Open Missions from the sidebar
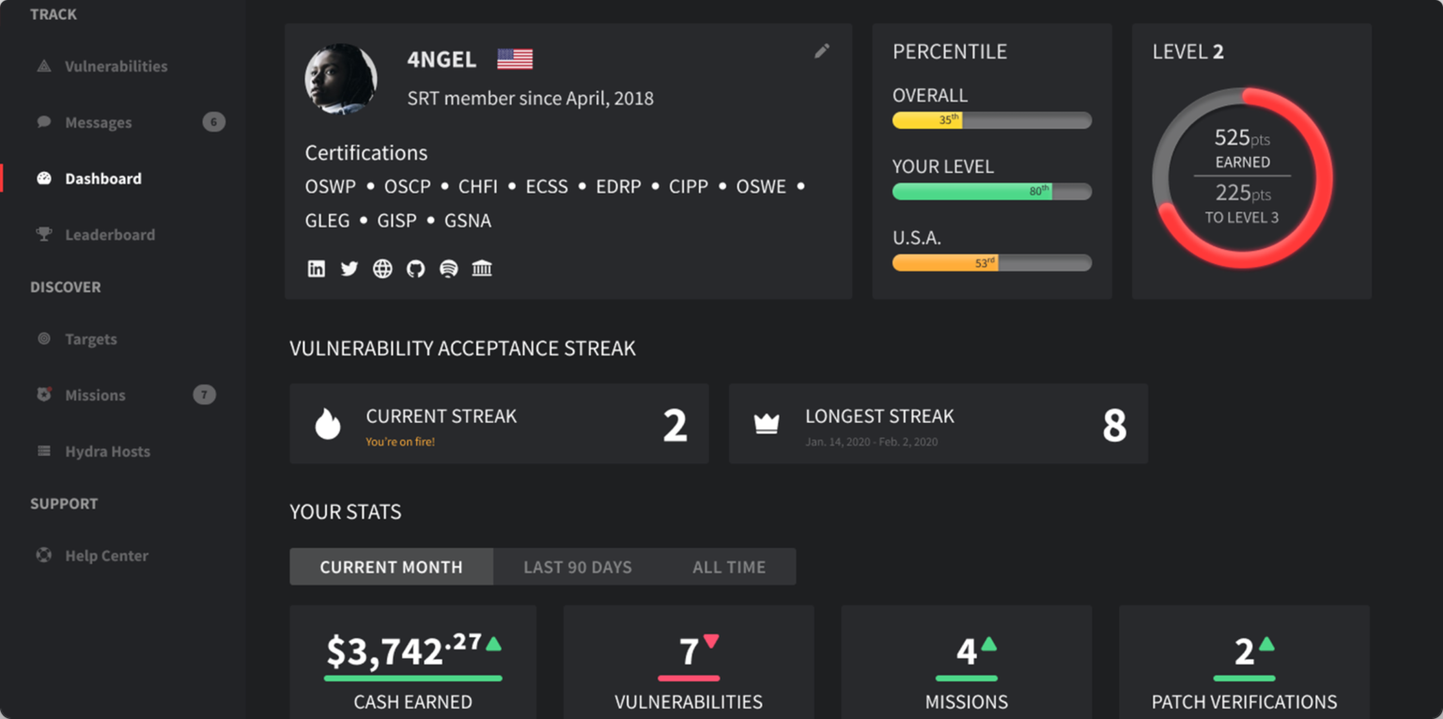The width and height of the screenshot is (1443, 719). [x=95, y=396]
